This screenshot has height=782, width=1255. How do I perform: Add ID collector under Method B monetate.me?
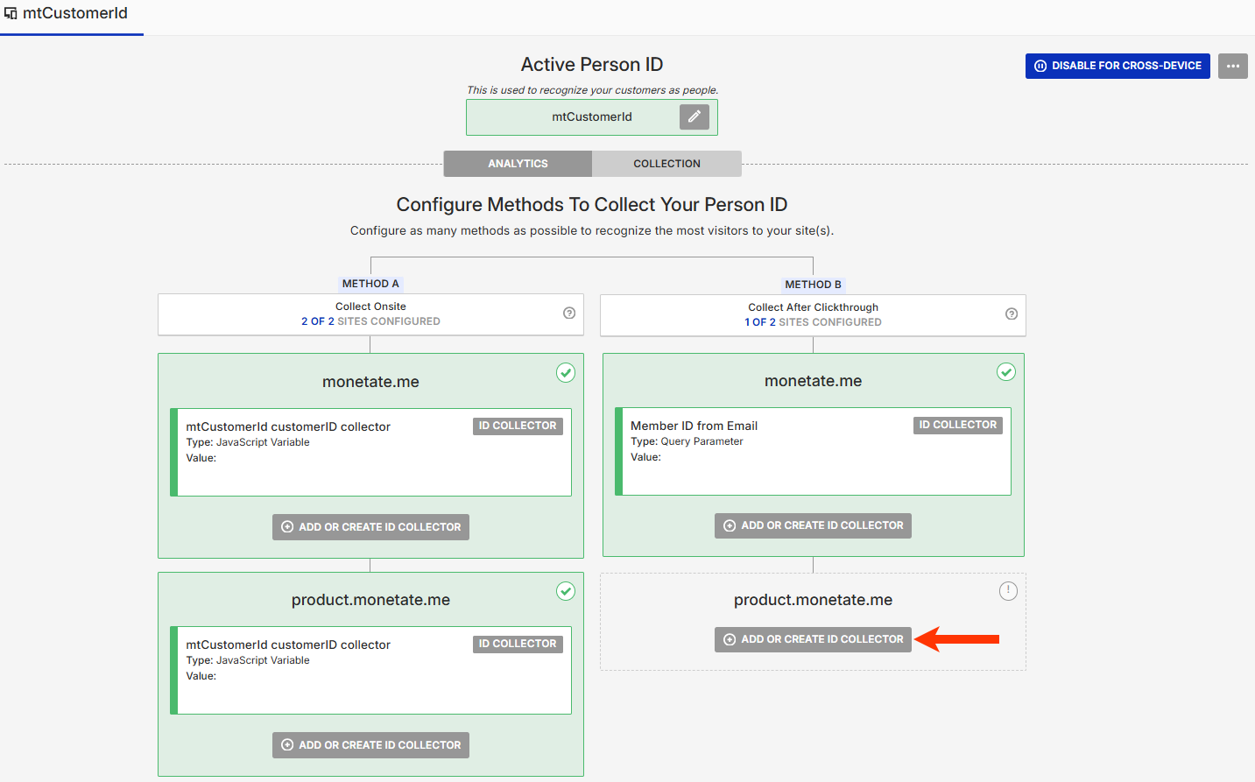(813, 525)
